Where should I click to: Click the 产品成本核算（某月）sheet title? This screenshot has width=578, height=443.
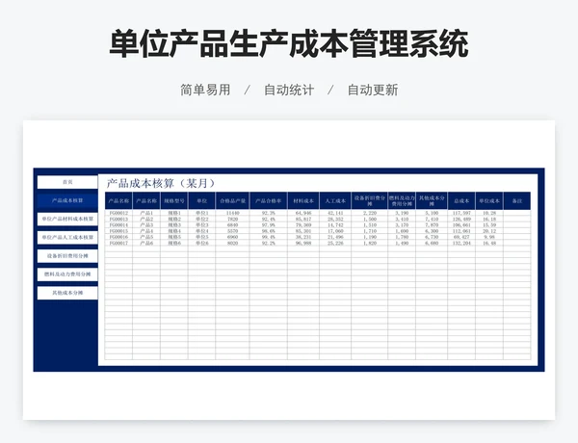161,183
